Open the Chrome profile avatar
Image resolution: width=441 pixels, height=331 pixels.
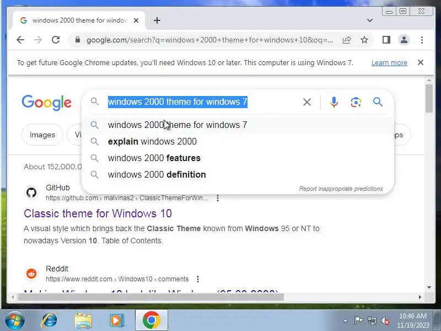pos(404,40)
